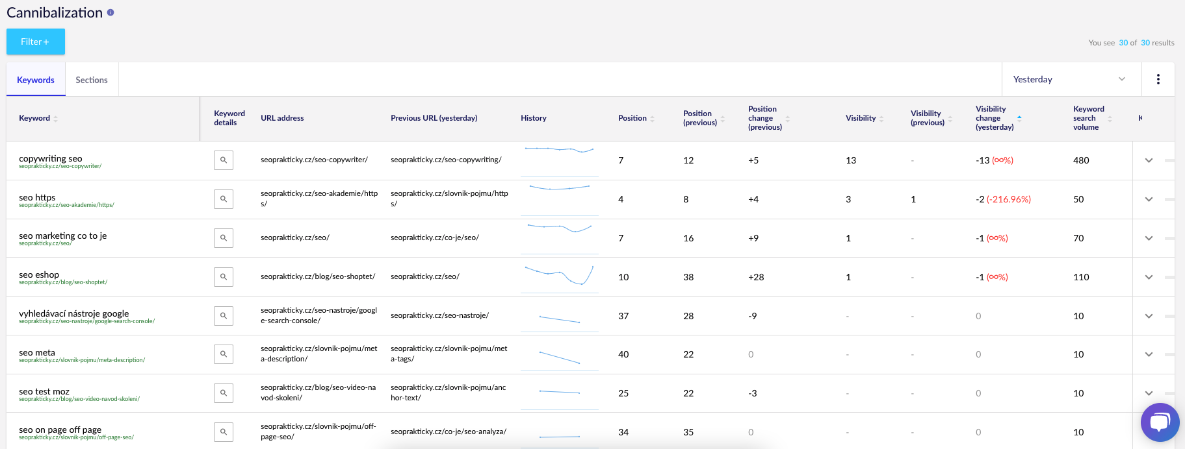Open the seoprakticky.cz/seo-copywriter/ link under copywriting seo
The height and width of the screenshot is (449, 1185).
pos(60,166)
